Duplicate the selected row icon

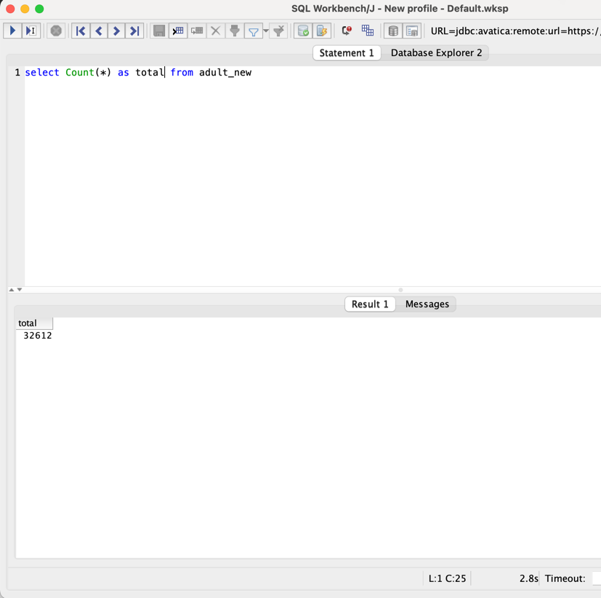click(x=197, y=31)
